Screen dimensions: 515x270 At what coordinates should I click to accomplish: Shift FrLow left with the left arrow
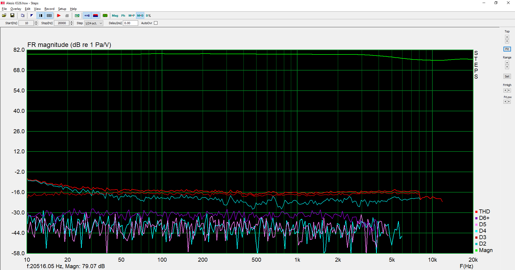point(505,102)
